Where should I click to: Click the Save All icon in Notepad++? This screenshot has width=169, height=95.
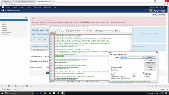pos(57,31)
